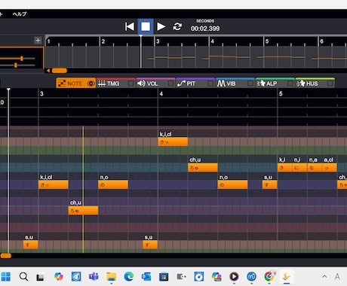Enable the HUS tab checkbox

click(330, 84)
